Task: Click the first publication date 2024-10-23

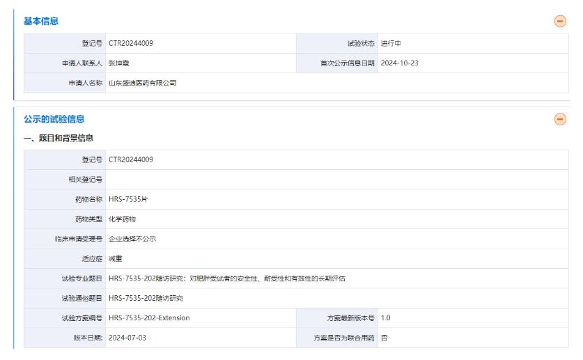Action: [x=399, y=63]
